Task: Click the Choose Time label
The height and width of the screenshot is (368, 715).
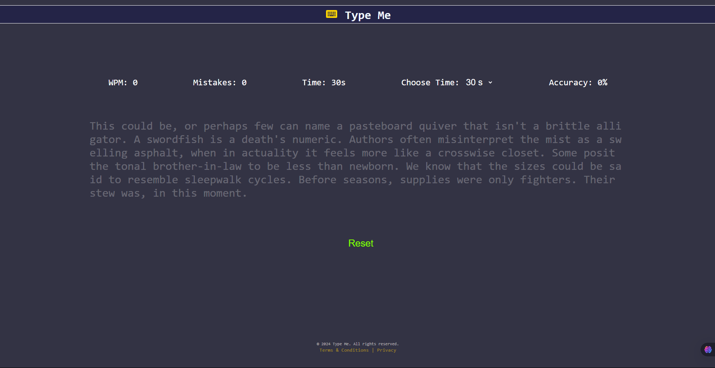Action: [x=430, y=83]
